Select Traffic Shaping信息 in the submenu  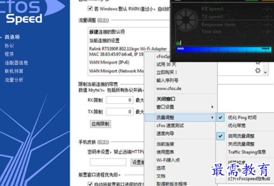point(247,152)
